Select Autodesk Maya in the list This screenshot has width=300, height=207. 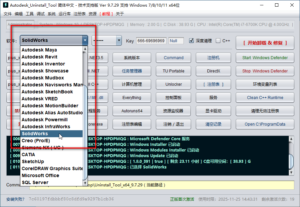click(52, 50)
